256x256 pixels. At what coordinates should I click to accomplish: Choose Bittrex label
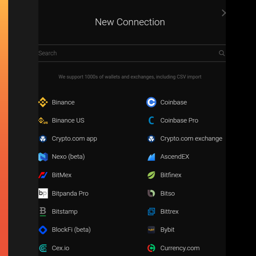[169, 212]
